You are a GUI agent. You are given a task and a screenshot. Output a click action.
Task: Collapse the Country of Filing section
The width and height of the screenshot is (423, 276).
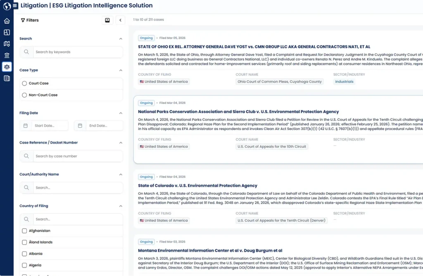pos(121,206)
